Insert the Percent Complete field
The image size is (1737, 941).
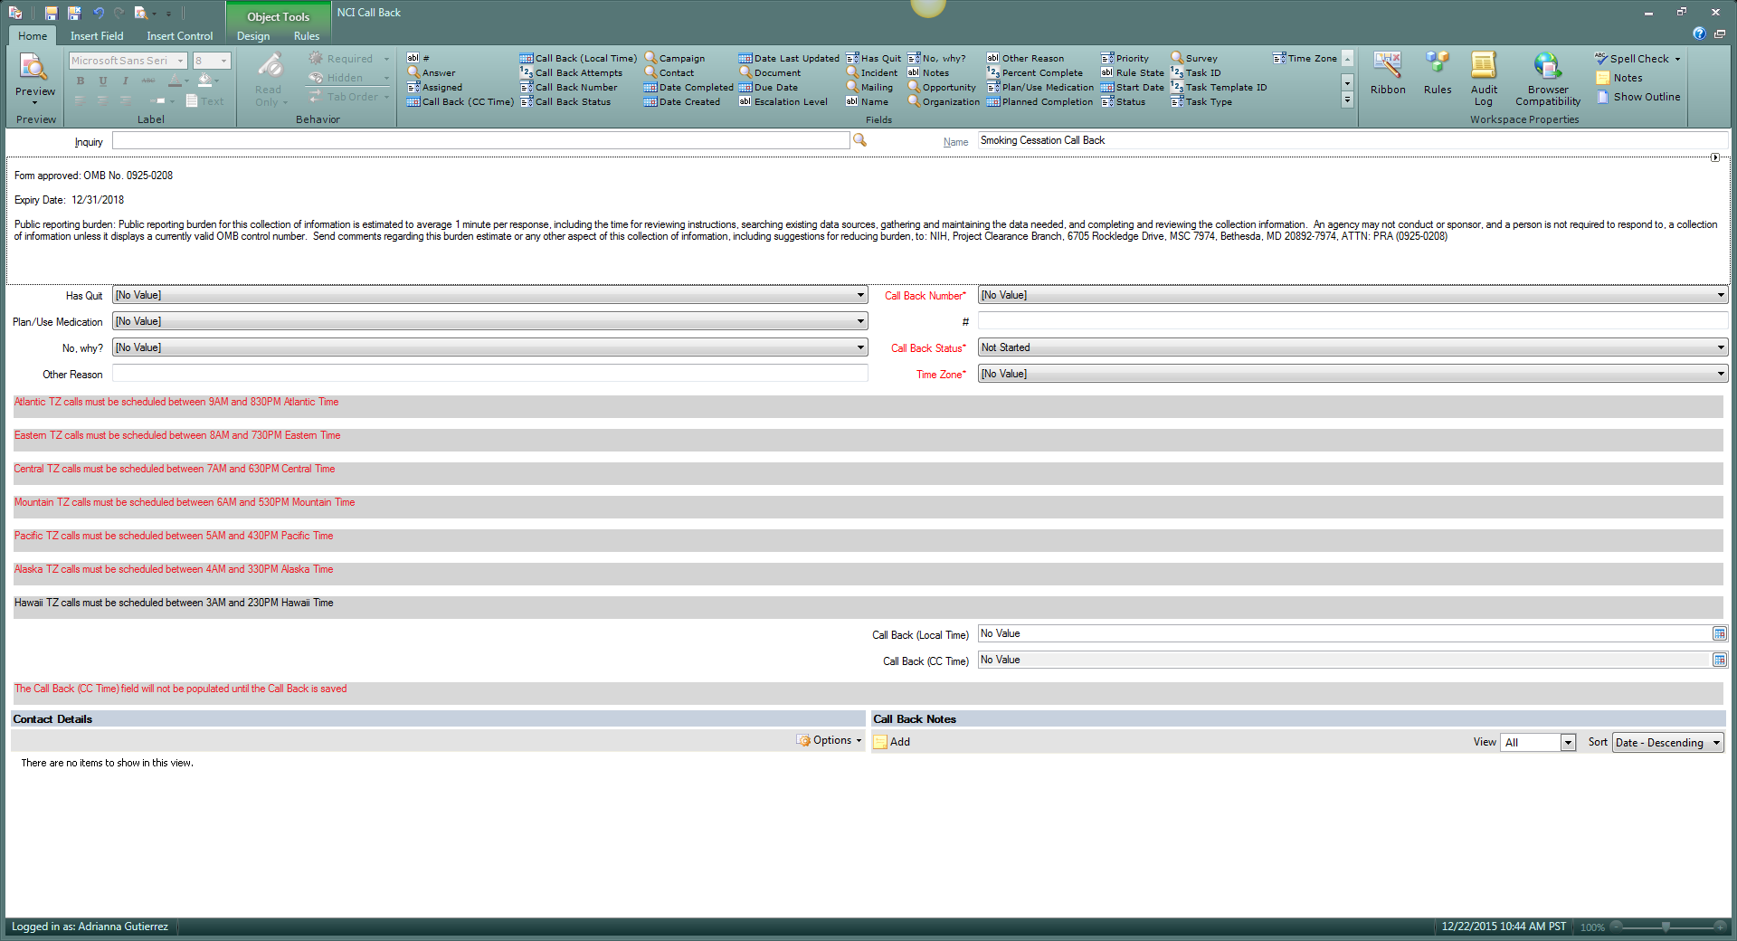click(1035, 72)
